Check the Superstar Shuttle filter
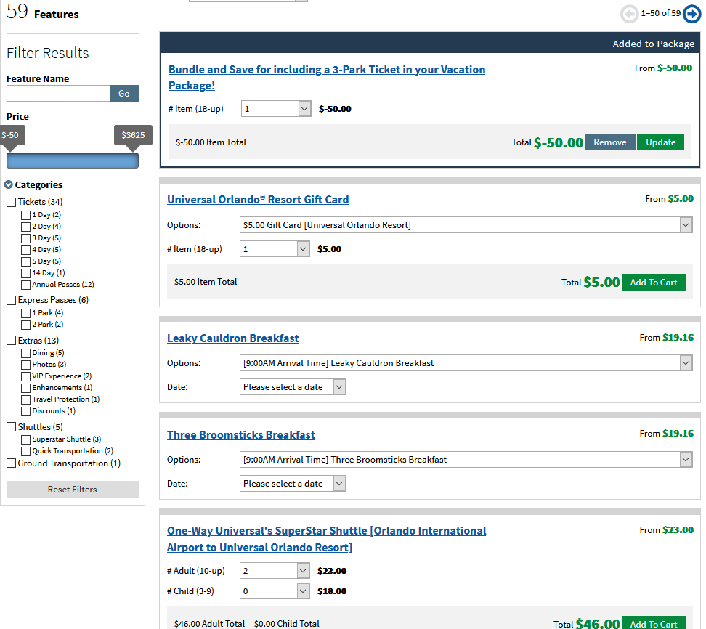Screen dimensions: 706x629 (x=25, y=440)
